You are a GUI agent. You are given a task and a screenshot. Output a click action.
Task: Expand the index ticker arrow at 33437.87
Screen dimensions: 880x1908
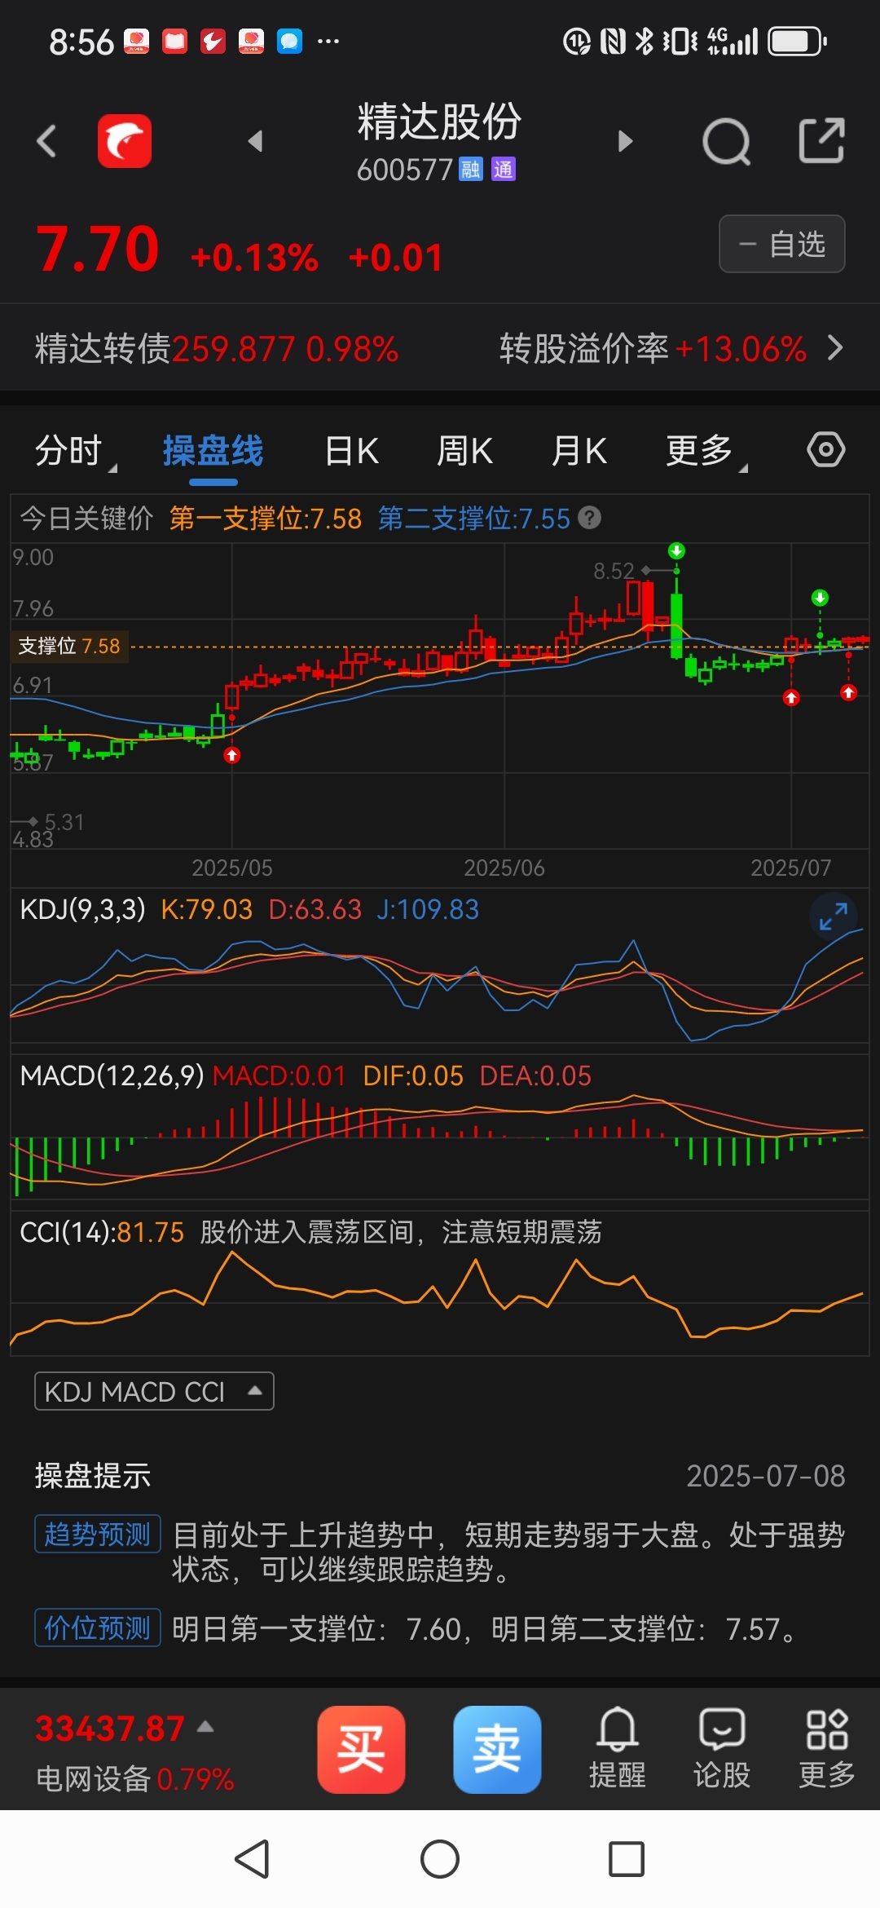(205, 1726)
